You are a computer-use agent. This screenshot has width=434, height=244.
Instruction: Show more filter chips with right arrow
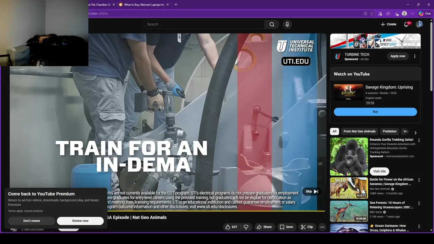[x=415, y=133]
